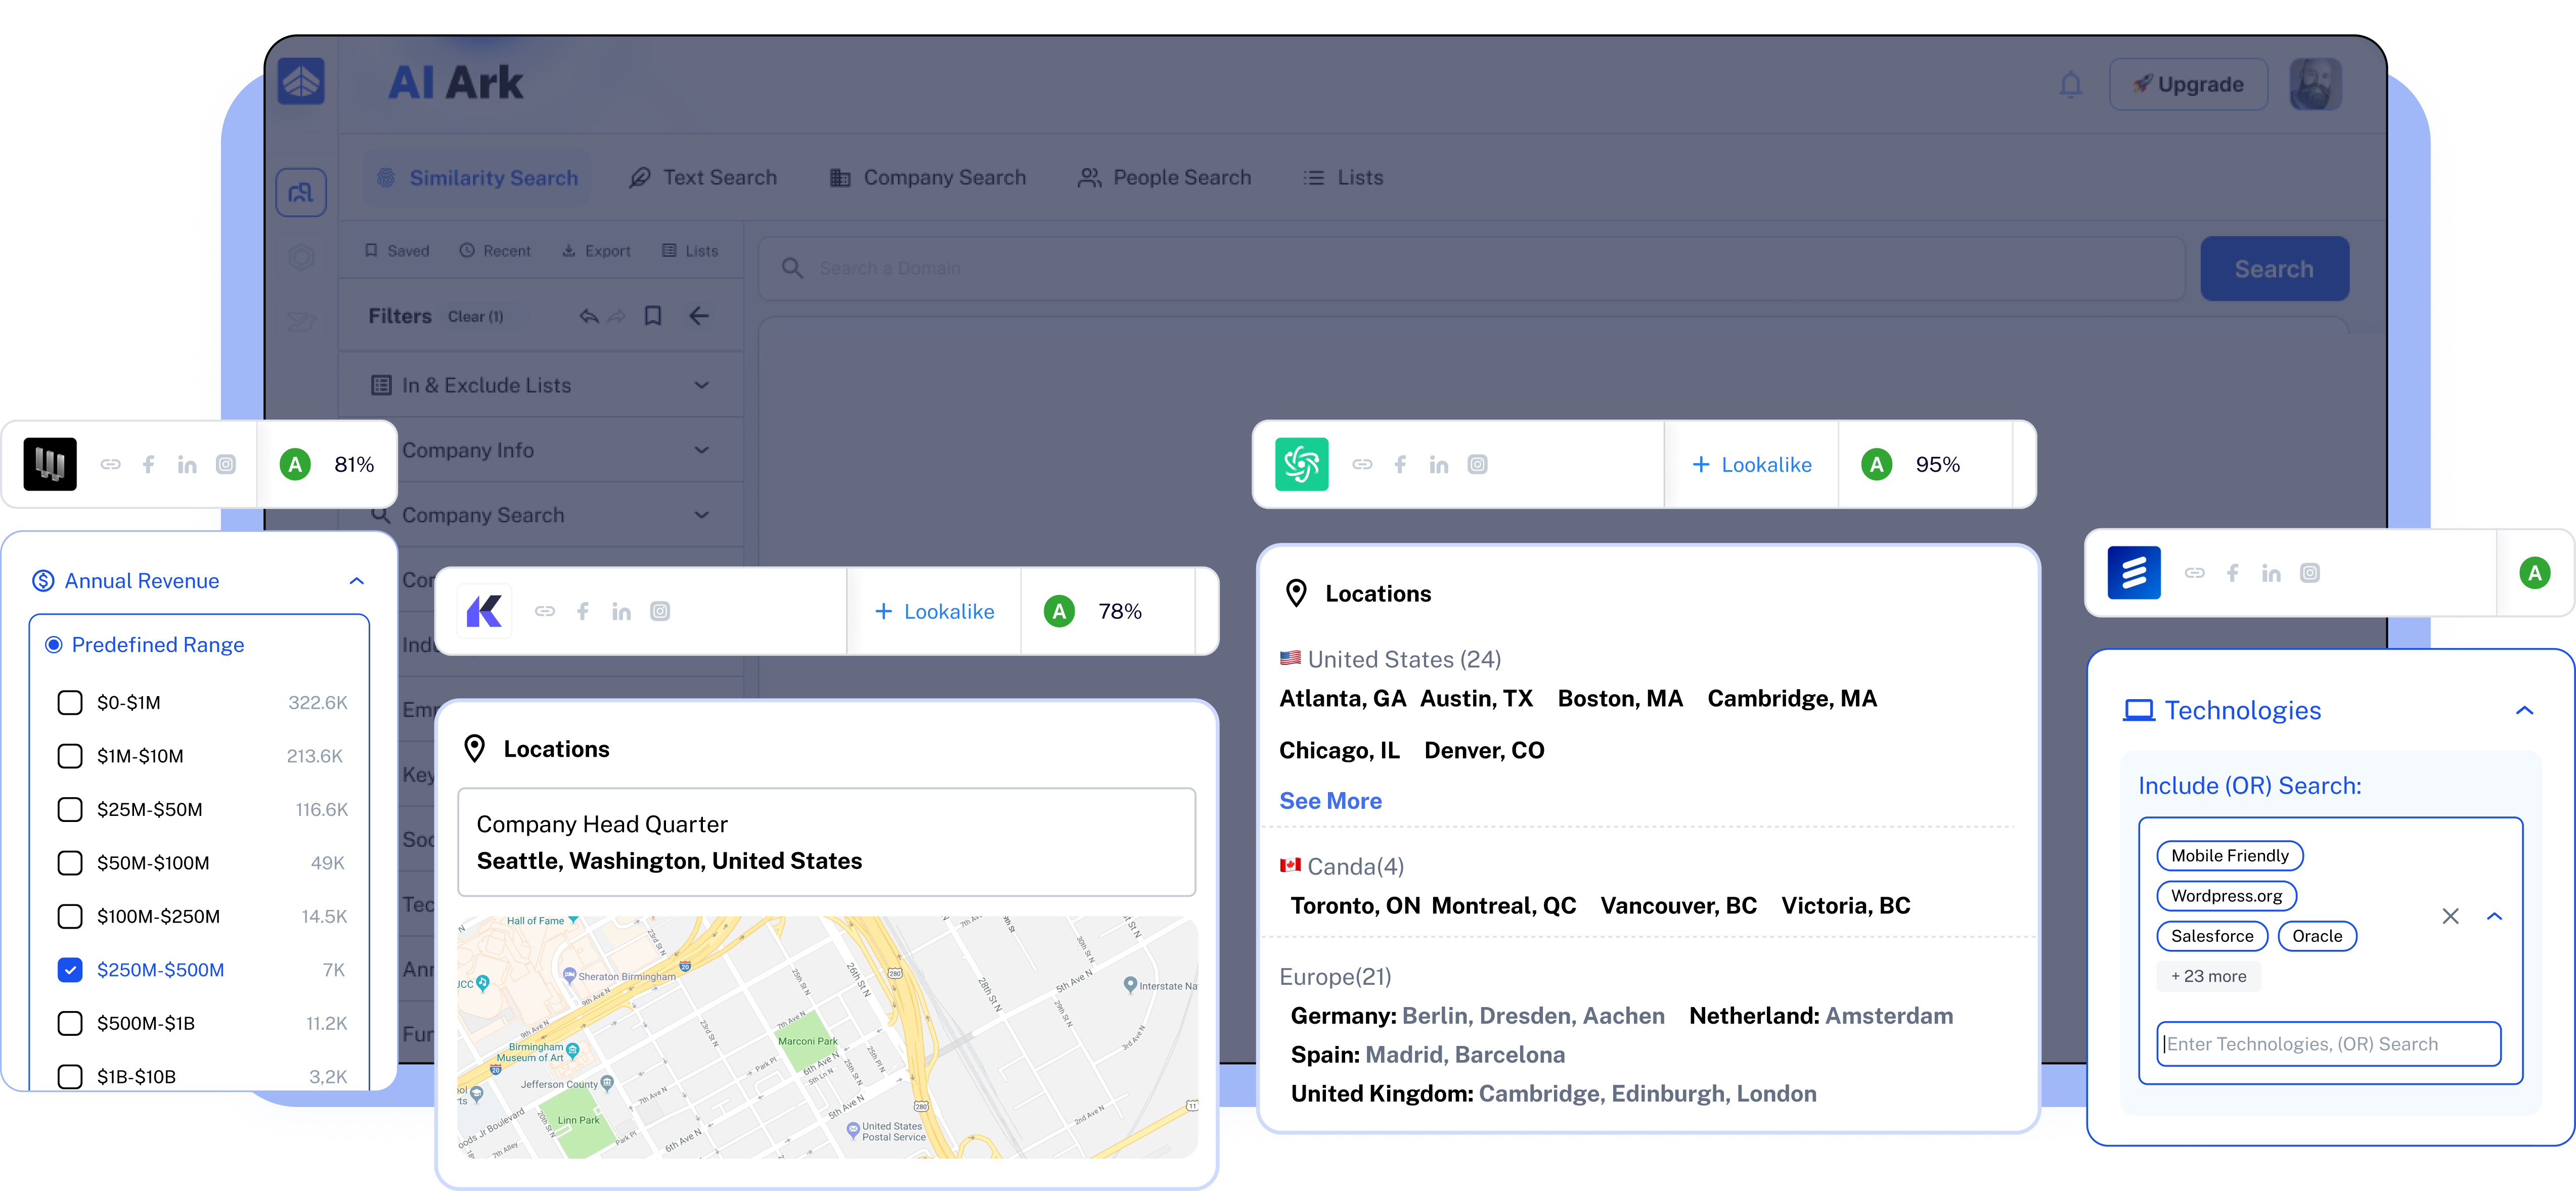
Task: Bookmark the current filters
Action: [653, 317]
